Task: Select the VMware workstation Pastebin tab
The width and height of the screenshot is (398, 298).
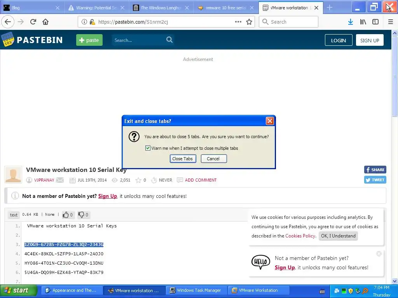Action: 291,8
